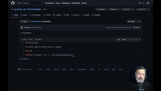
Task: Open the footer Docs link
Action: tap(72, 70)
